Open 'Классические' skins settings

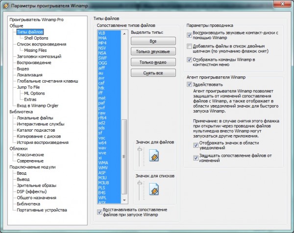tap(30, 155)
